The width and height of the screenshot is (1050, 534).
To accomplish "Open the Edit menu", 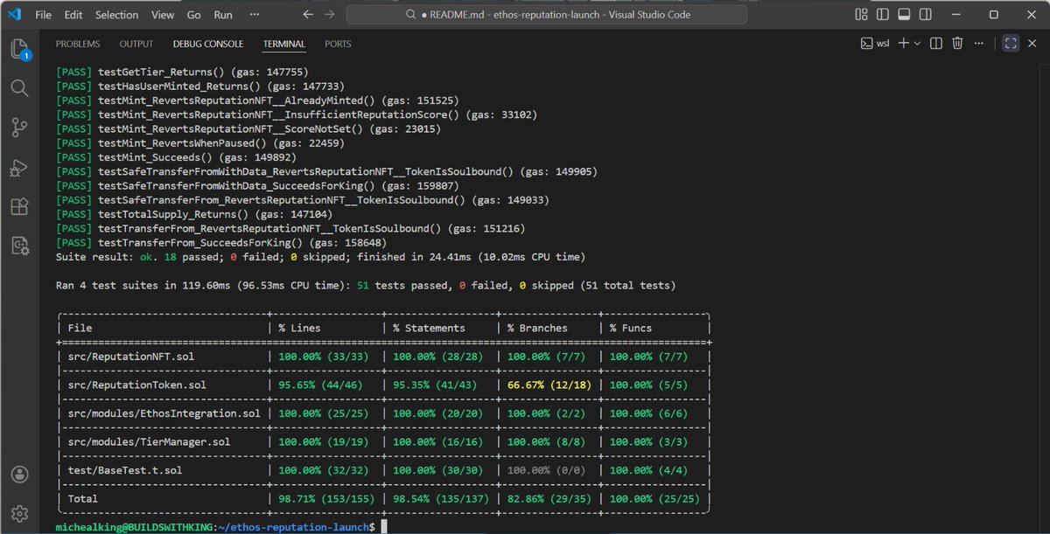I will pos(73,15).
